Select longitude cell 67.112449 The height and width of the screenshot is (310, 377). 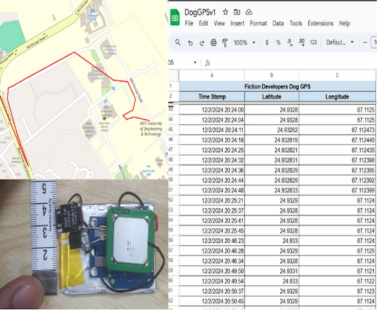[337, 140]
